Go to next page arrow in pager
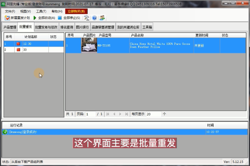Viewport: 250px width, 166px height. [120, 114]
